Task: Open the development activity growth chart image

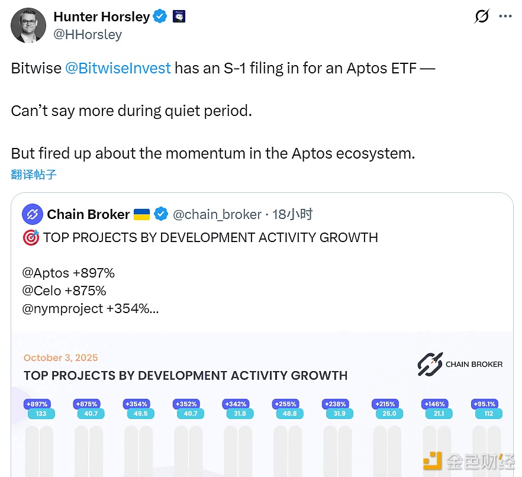Action: [262, 408]
